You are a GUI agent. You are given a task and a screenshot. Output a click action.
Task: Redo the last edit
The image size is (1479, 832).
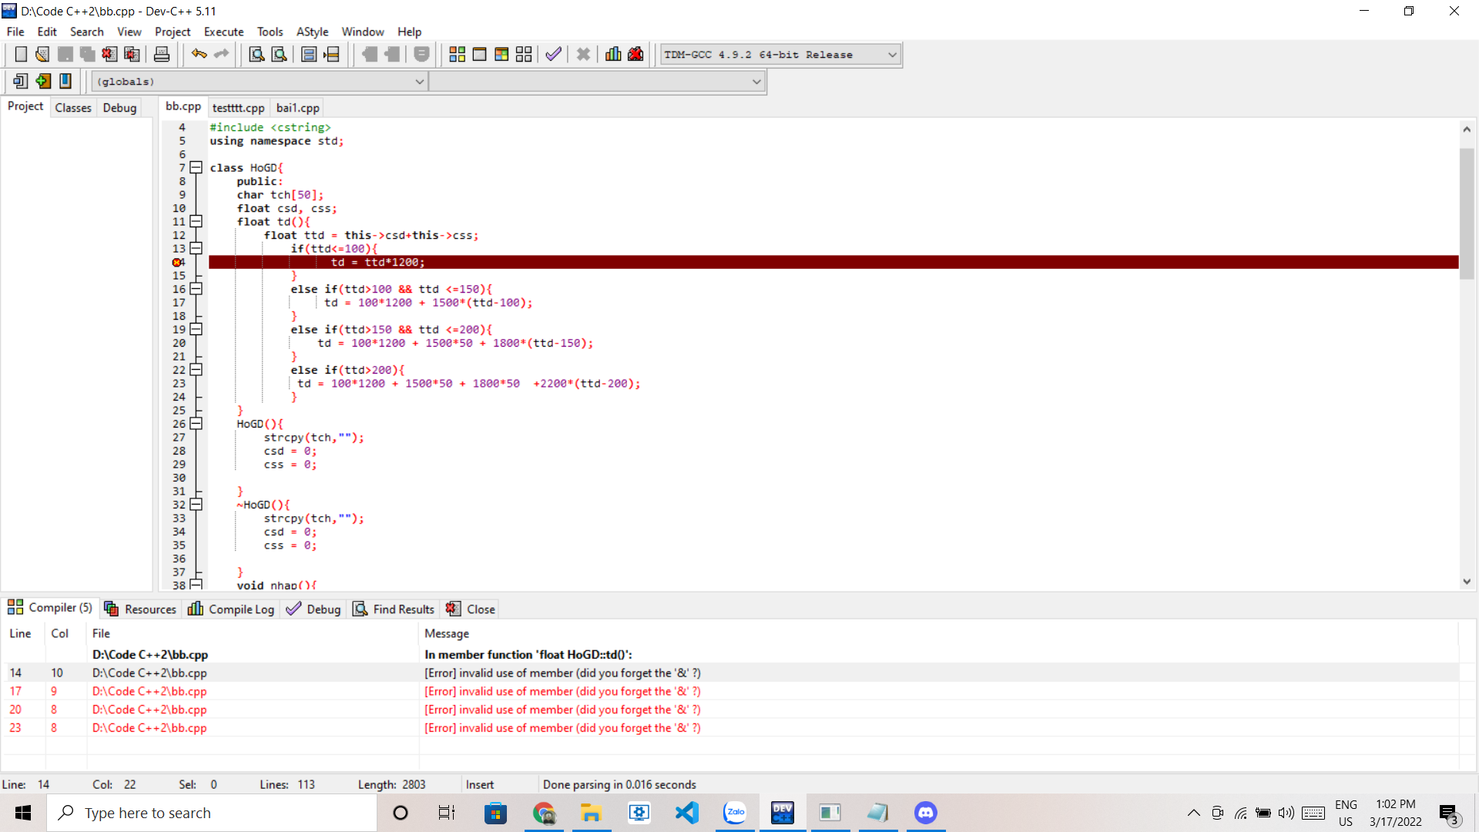click(x=221, y=54)
